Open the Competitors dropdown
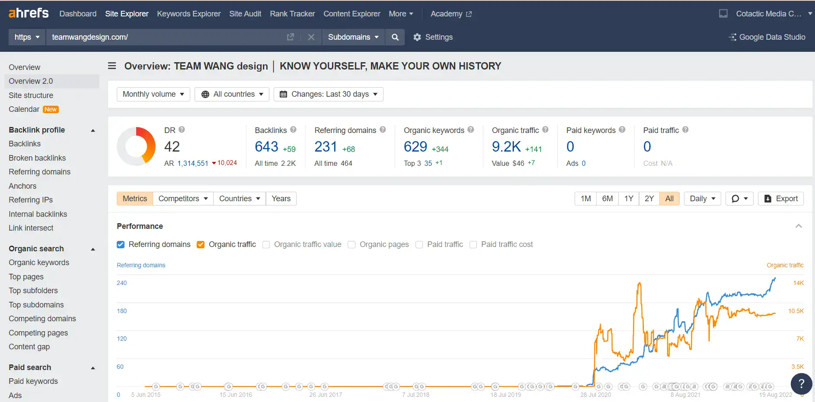Image resolution: width=815 pixels, height=402 pixels. click(183, 199)
